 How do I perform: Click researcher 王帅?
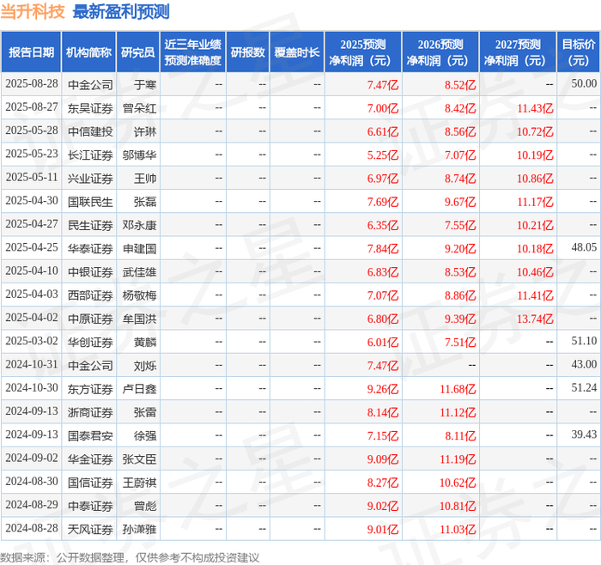(x=145, y=179)
